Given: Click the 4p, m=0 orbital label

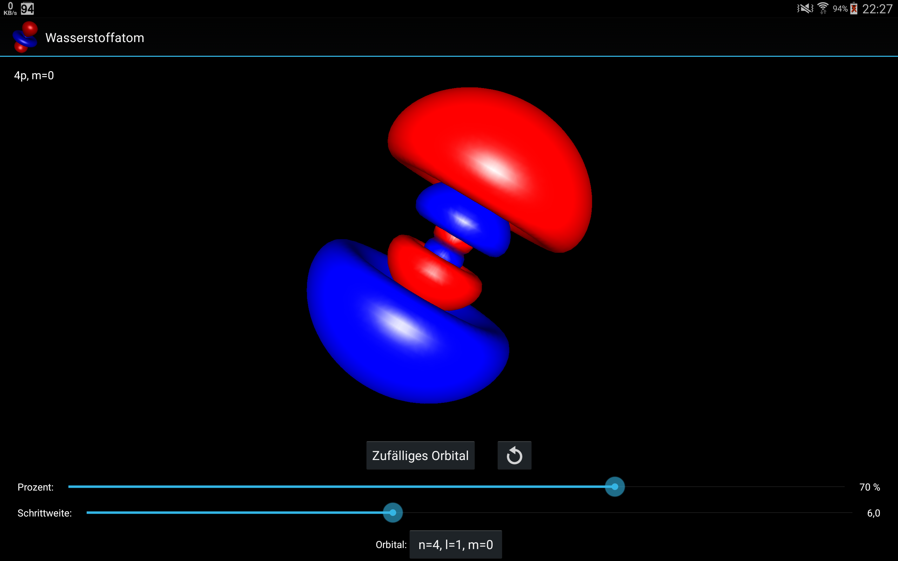Looking at the screenshot, I should [x=34, y=76].
